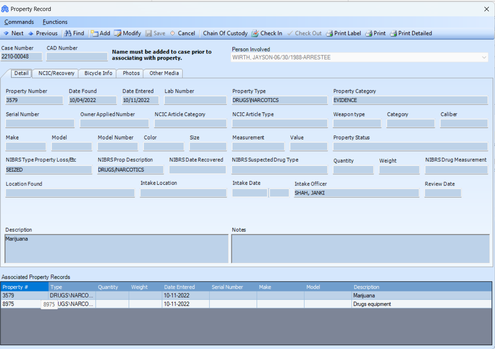Image resolution: width=495 pixels, height=349 pixels.
Task: Open the Functions menu
Action: pos(55,22)
